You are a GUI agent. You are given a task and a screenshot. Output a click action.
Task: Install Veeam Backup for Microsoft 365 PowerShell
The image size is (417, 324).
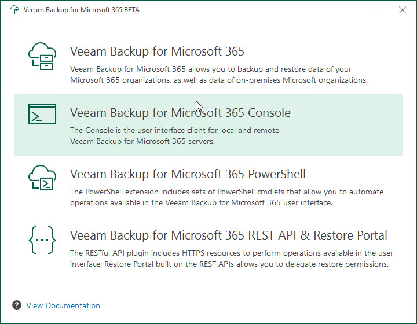[x=188, y=174]
